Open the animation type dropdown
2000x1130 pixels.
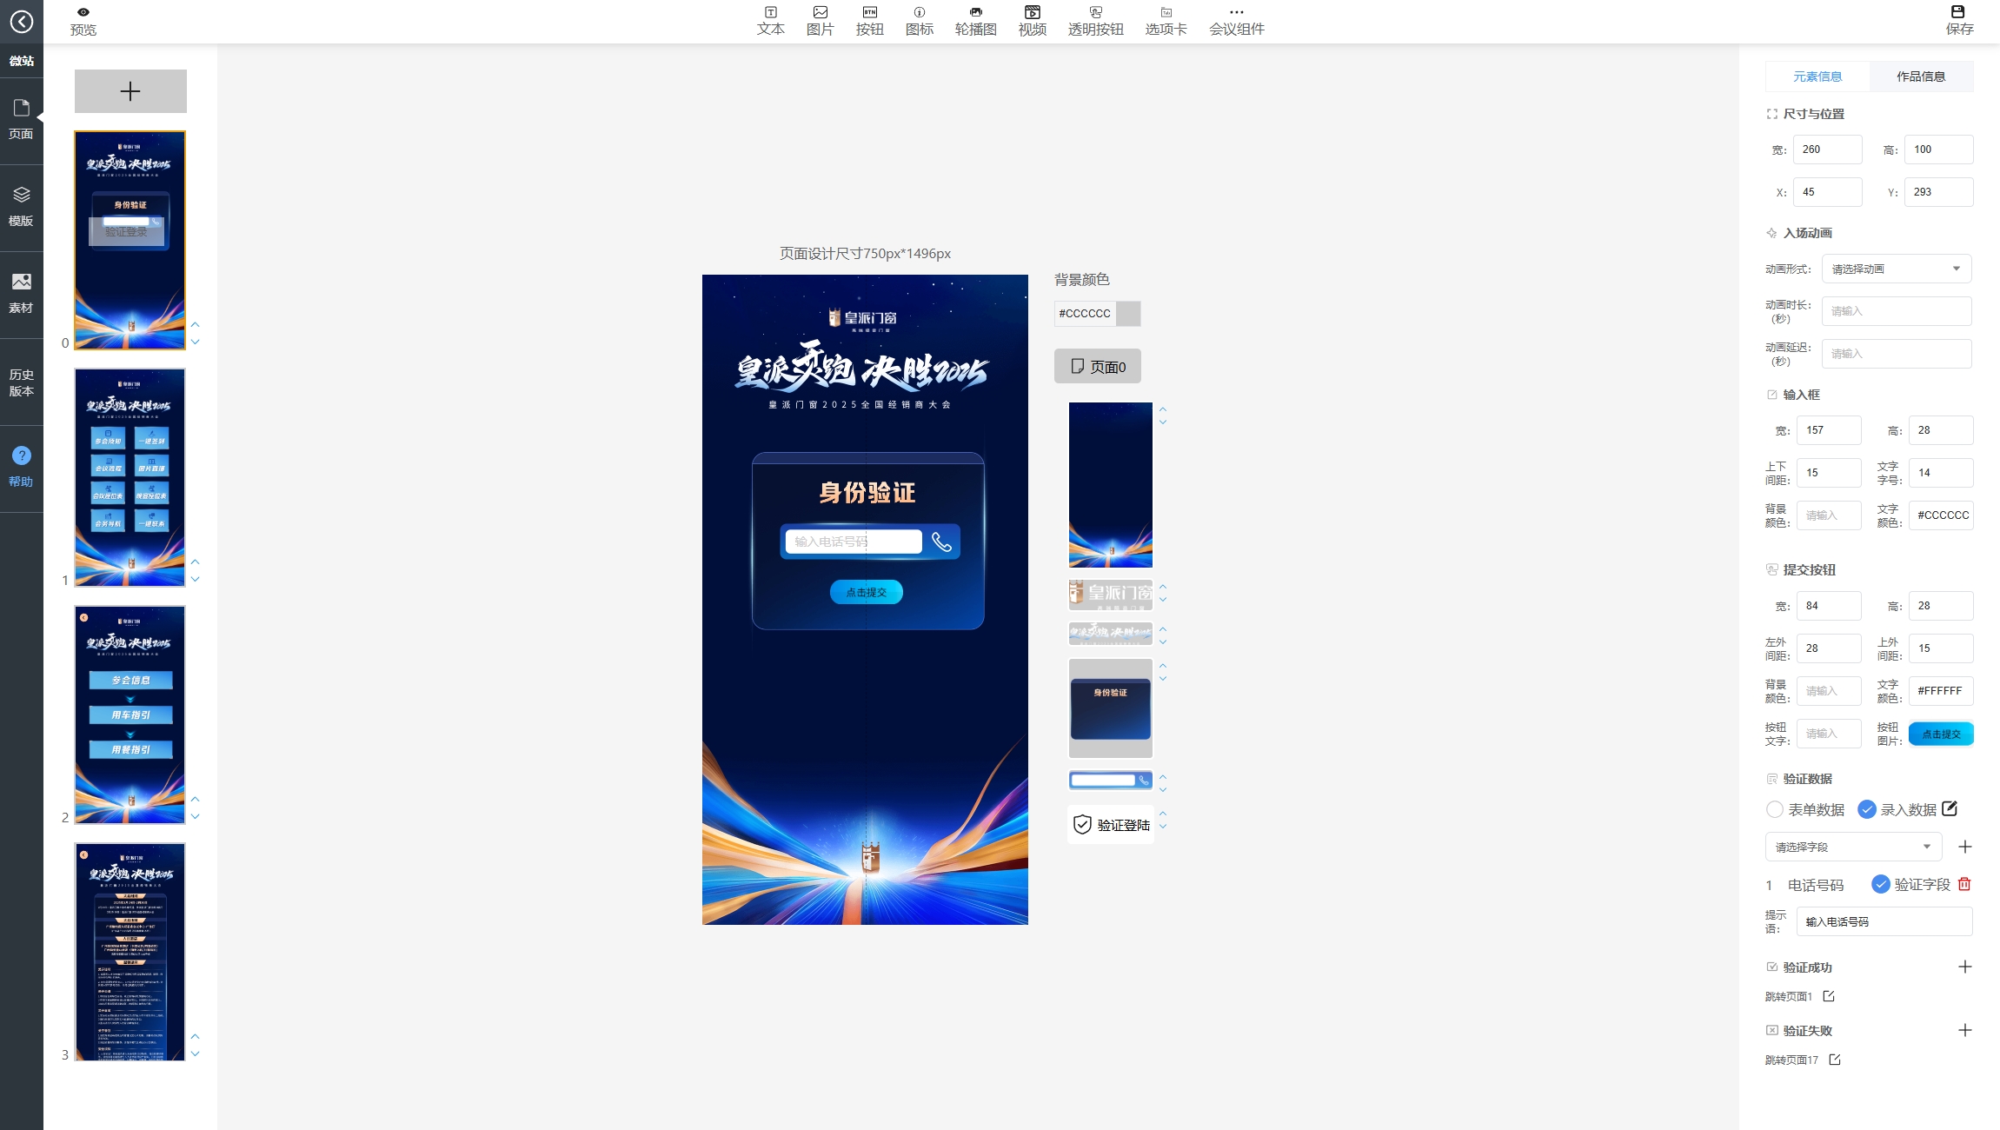(x=1896, y=269)
